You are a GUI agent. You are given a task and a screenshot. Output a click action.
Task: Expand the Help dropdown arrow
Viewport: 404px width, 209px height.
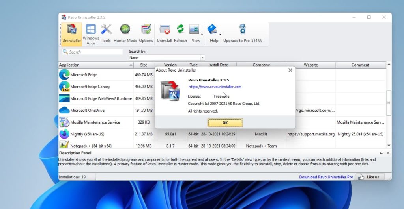click(220, 34)
